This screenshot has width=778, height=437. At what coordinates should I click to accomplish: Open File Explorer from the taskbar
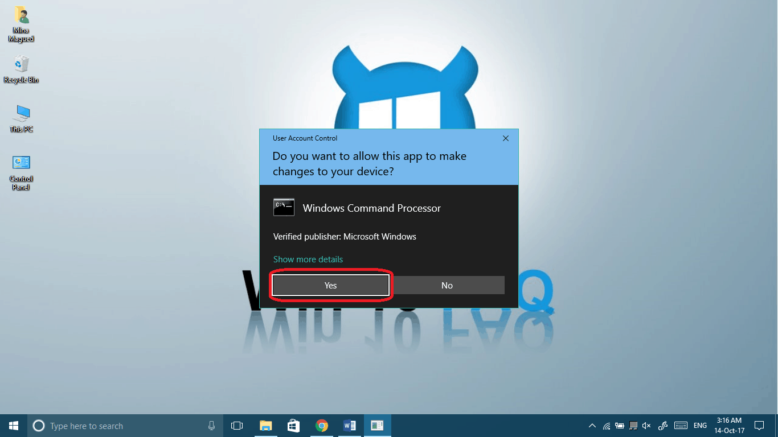265,426
